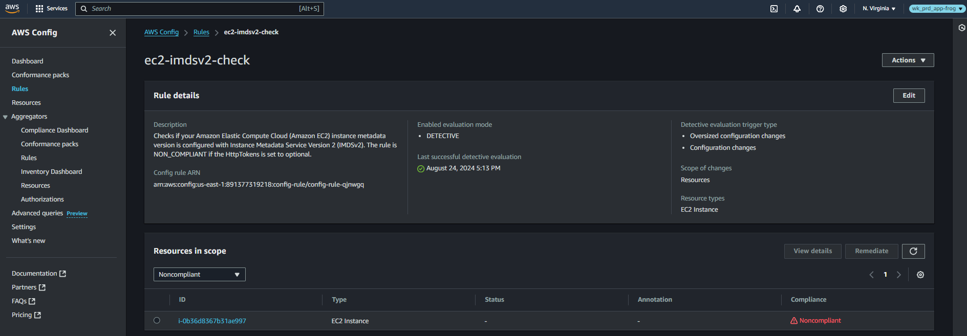Open instance i-0b36d8367b31ae997 link
The height and width of the screenshot is (336, 967).
212,321
